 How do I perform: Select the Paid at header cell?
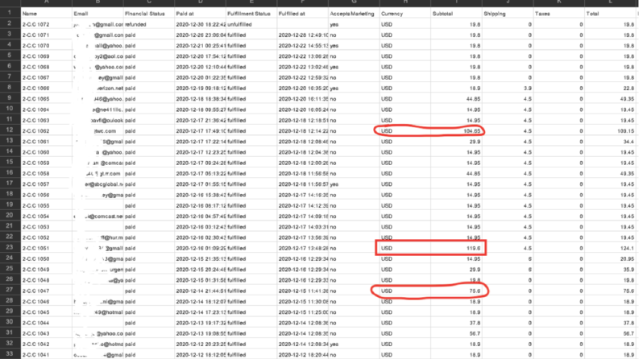(200, 14)
